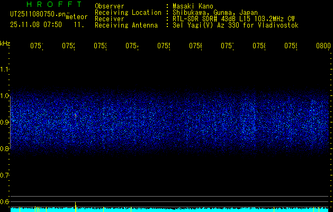The image size is (333, 212).
Task: Click the red meteor echo in the spectrogram
Action: click(75, 116)
